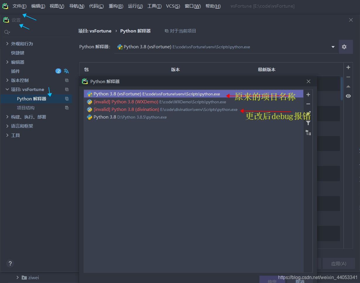Toggle the interpreter filter icon
The width and height of the screenshot is (360, 283).
tap(308, 123)
